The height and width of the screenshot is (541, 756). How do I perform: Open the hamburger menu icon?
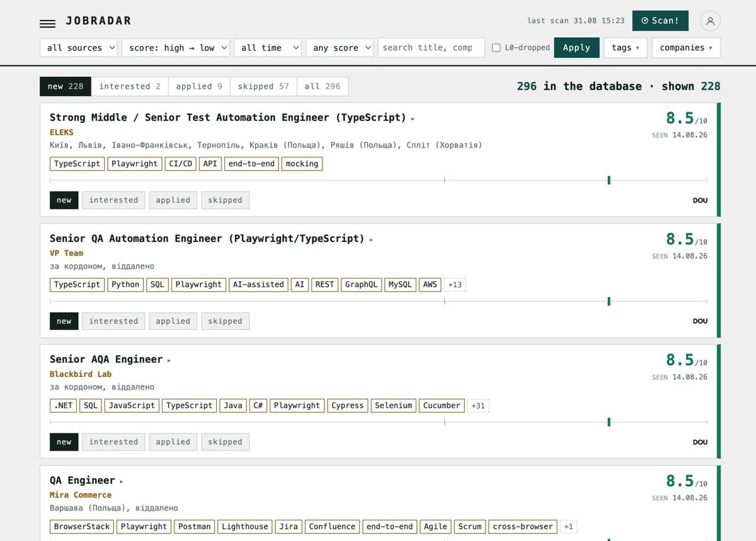point(47,23)
